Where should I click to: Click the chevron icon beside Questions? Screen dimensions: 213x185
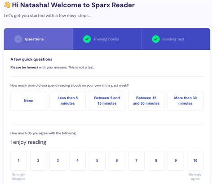tap(18, 39)
